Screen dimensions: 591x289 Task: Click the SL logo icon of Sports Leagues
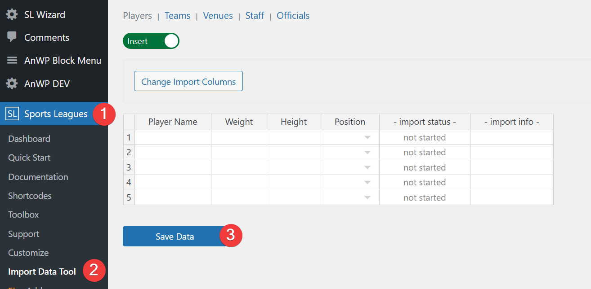point(12,114)
